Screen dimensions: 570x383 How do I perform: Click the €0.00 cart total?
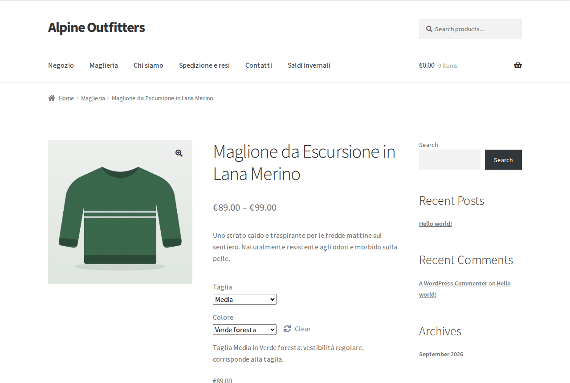427,65
